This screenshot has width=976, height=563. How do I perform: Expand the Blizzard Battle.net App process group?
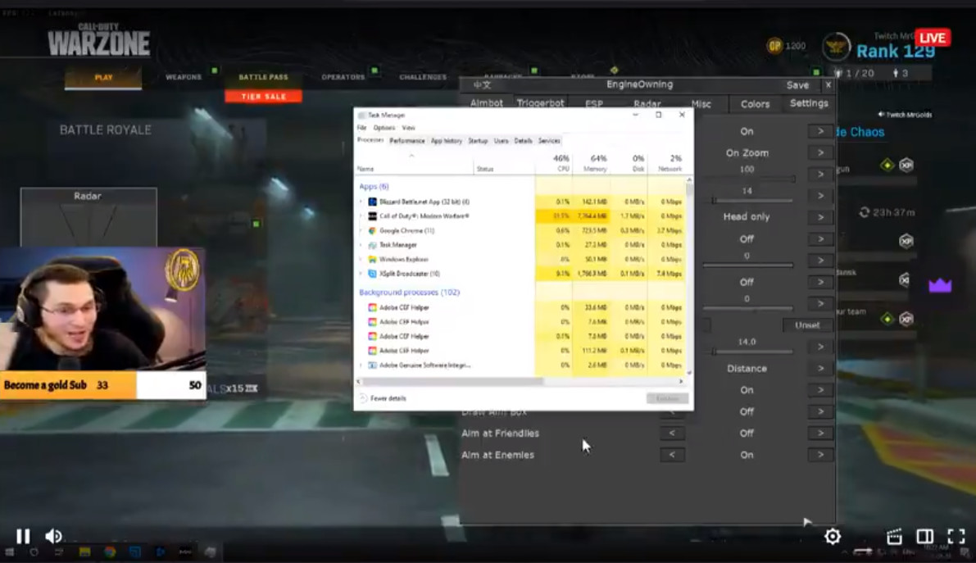(x=361, y=202)
